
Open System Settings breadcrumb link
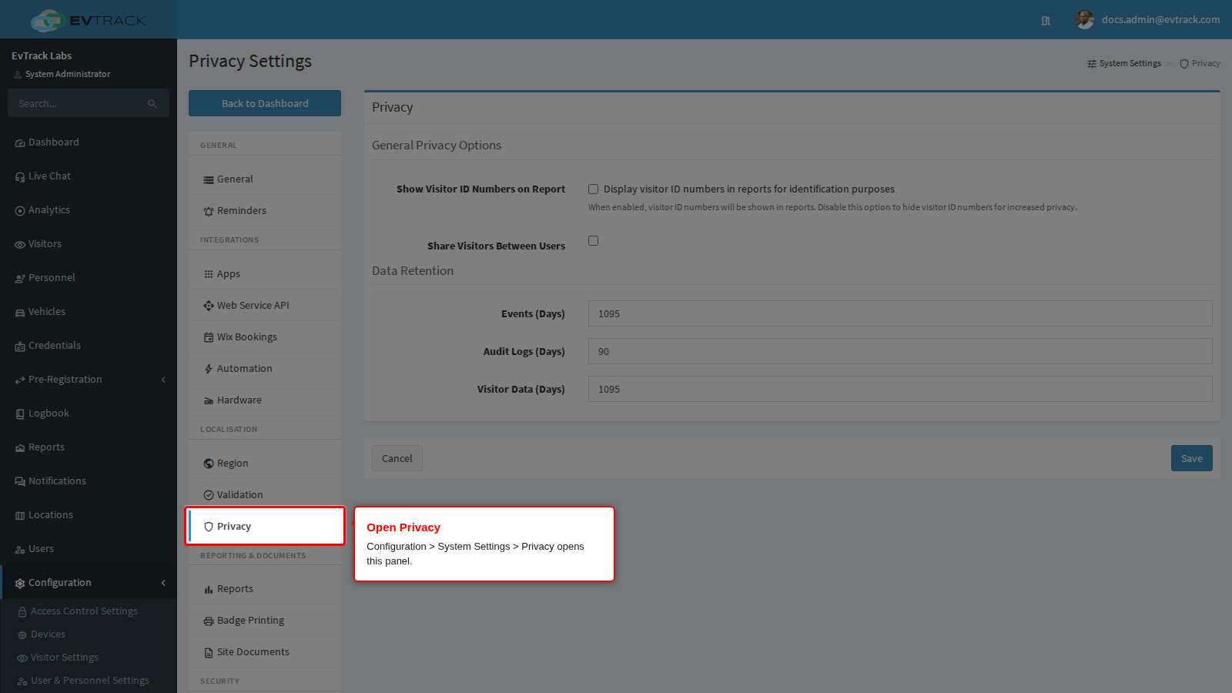coord(1124,63)
